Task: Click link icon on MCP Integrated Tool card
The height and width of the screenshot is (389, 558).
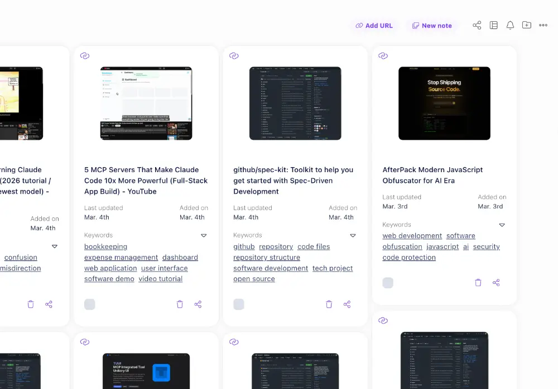Action: [85, 342]
